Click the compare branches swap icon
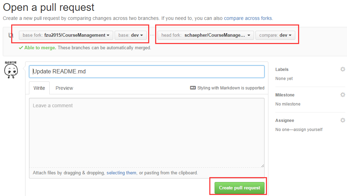Viewport: 347px width, 196px height. 10,35
